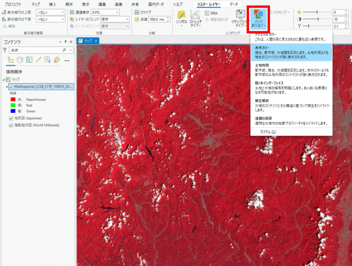Click the スワイプ swipe tool
This screenshot has height=266, width=352.
(143, 12)
